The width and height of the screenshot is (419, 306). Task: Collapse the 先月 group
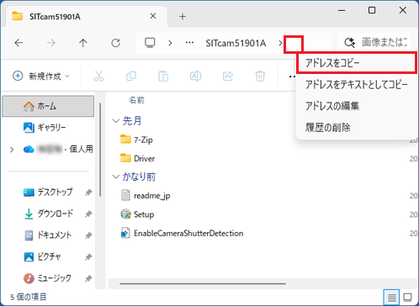click(116, 121)
